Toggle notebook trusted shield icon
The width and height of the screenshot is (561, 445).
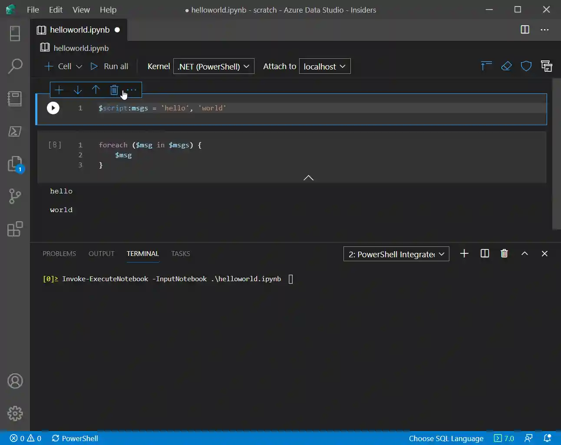[526, 66]
